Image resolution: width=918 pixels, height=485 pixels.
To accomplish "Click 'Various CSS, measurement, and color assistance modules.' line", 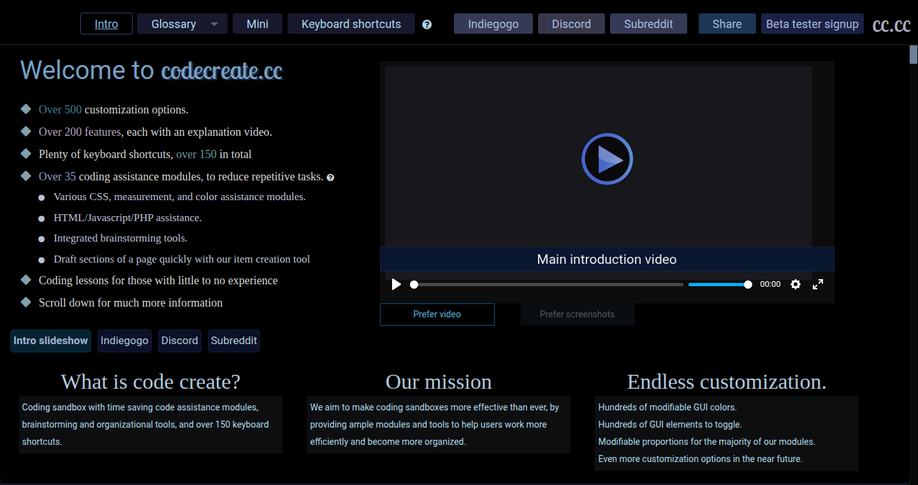I will [x=180, y=197].
